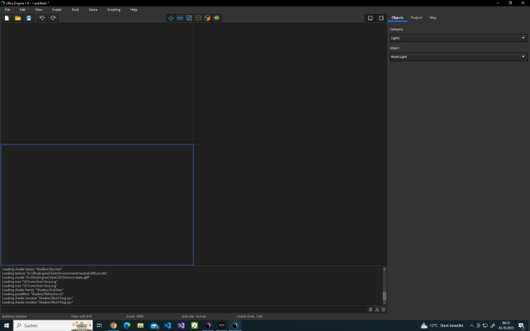Screen dimensions: 530x331
Task: Click the Redo arrow icon
Action: (x=53, y=18)
